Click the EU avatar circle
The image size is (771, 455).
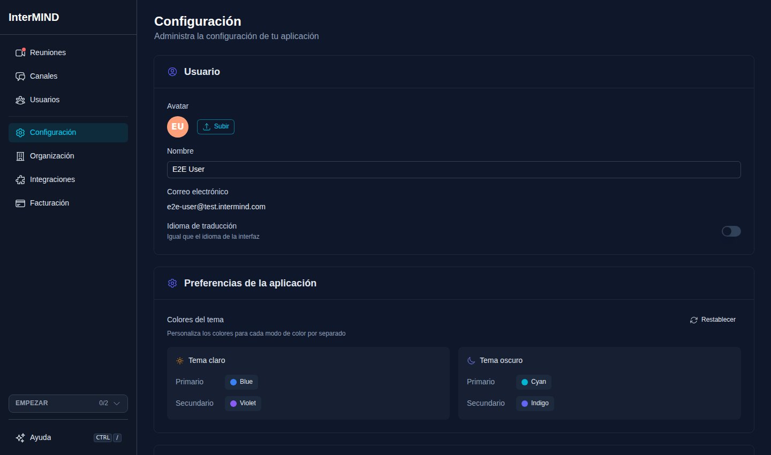click(178, 127)
